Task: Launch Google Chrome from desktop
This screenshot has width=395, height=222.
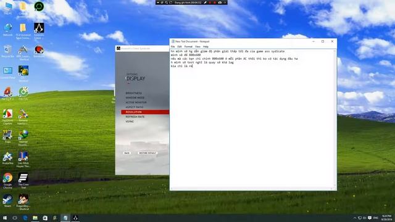Action: coord(7,181)
